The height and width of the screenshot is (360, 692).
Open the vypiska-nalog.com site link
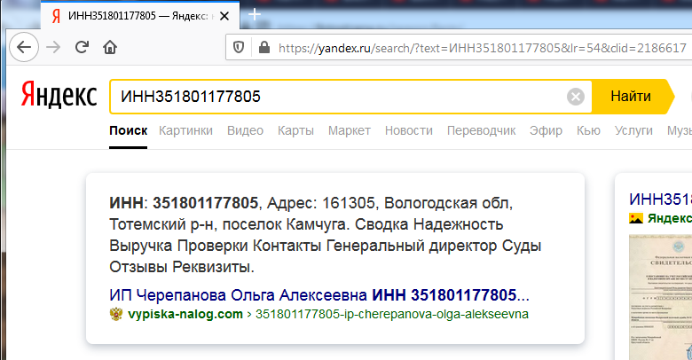185,314
